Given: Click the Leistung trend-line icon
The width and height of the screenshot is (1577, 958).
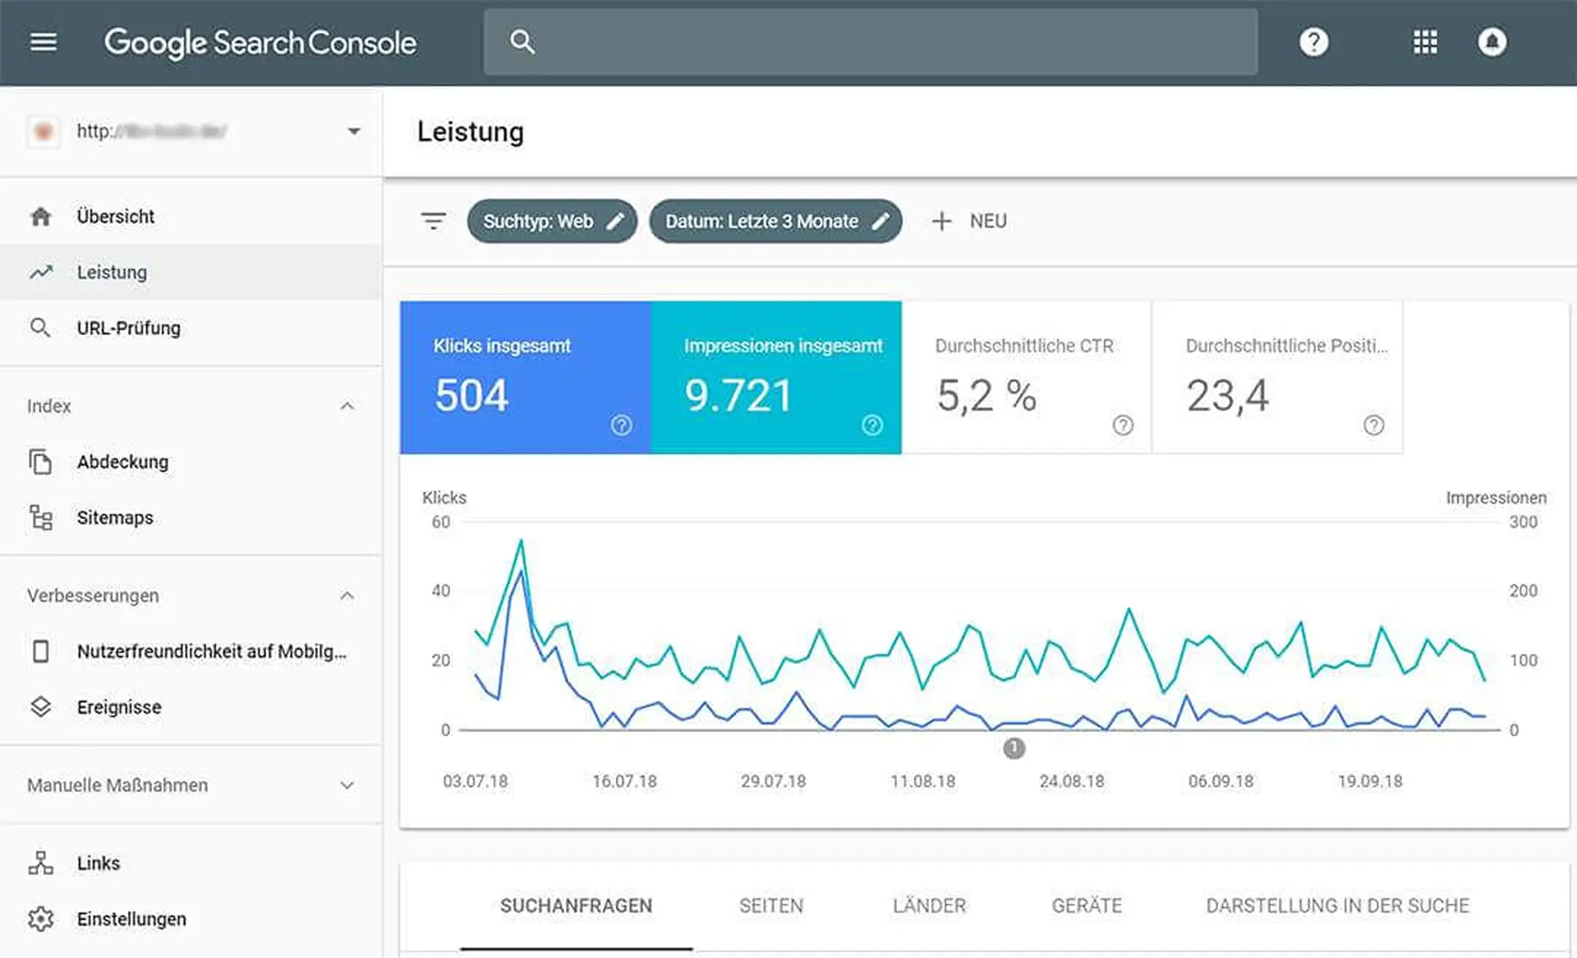Looking at the screenshot, I should click(x=40, y=272).
